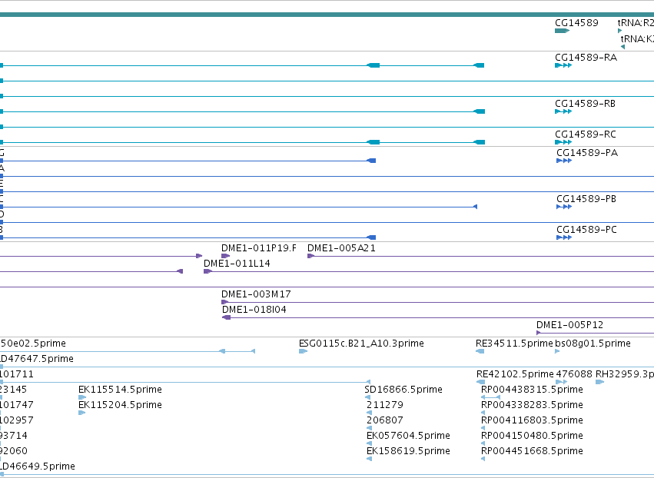Image resolution: width=654 pixels, height=478 pixels.
Task: Select the 211279 feature label
Action: click(x=385, y=405)
